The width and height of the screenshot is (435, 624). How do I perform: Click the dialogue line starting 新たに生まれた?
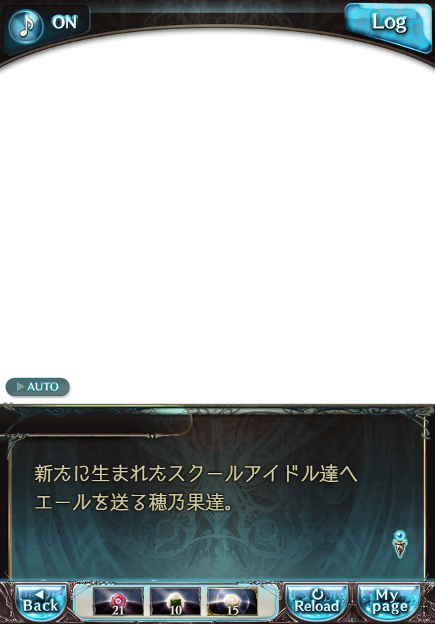[196, 474]
